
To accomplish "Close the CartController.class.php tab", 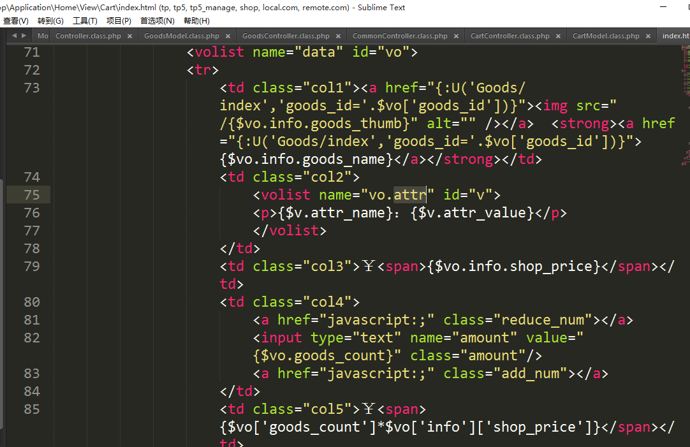I will (x=558, y=36).
